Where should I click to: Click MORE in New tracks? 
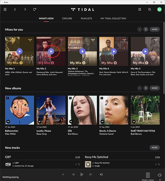155,148
